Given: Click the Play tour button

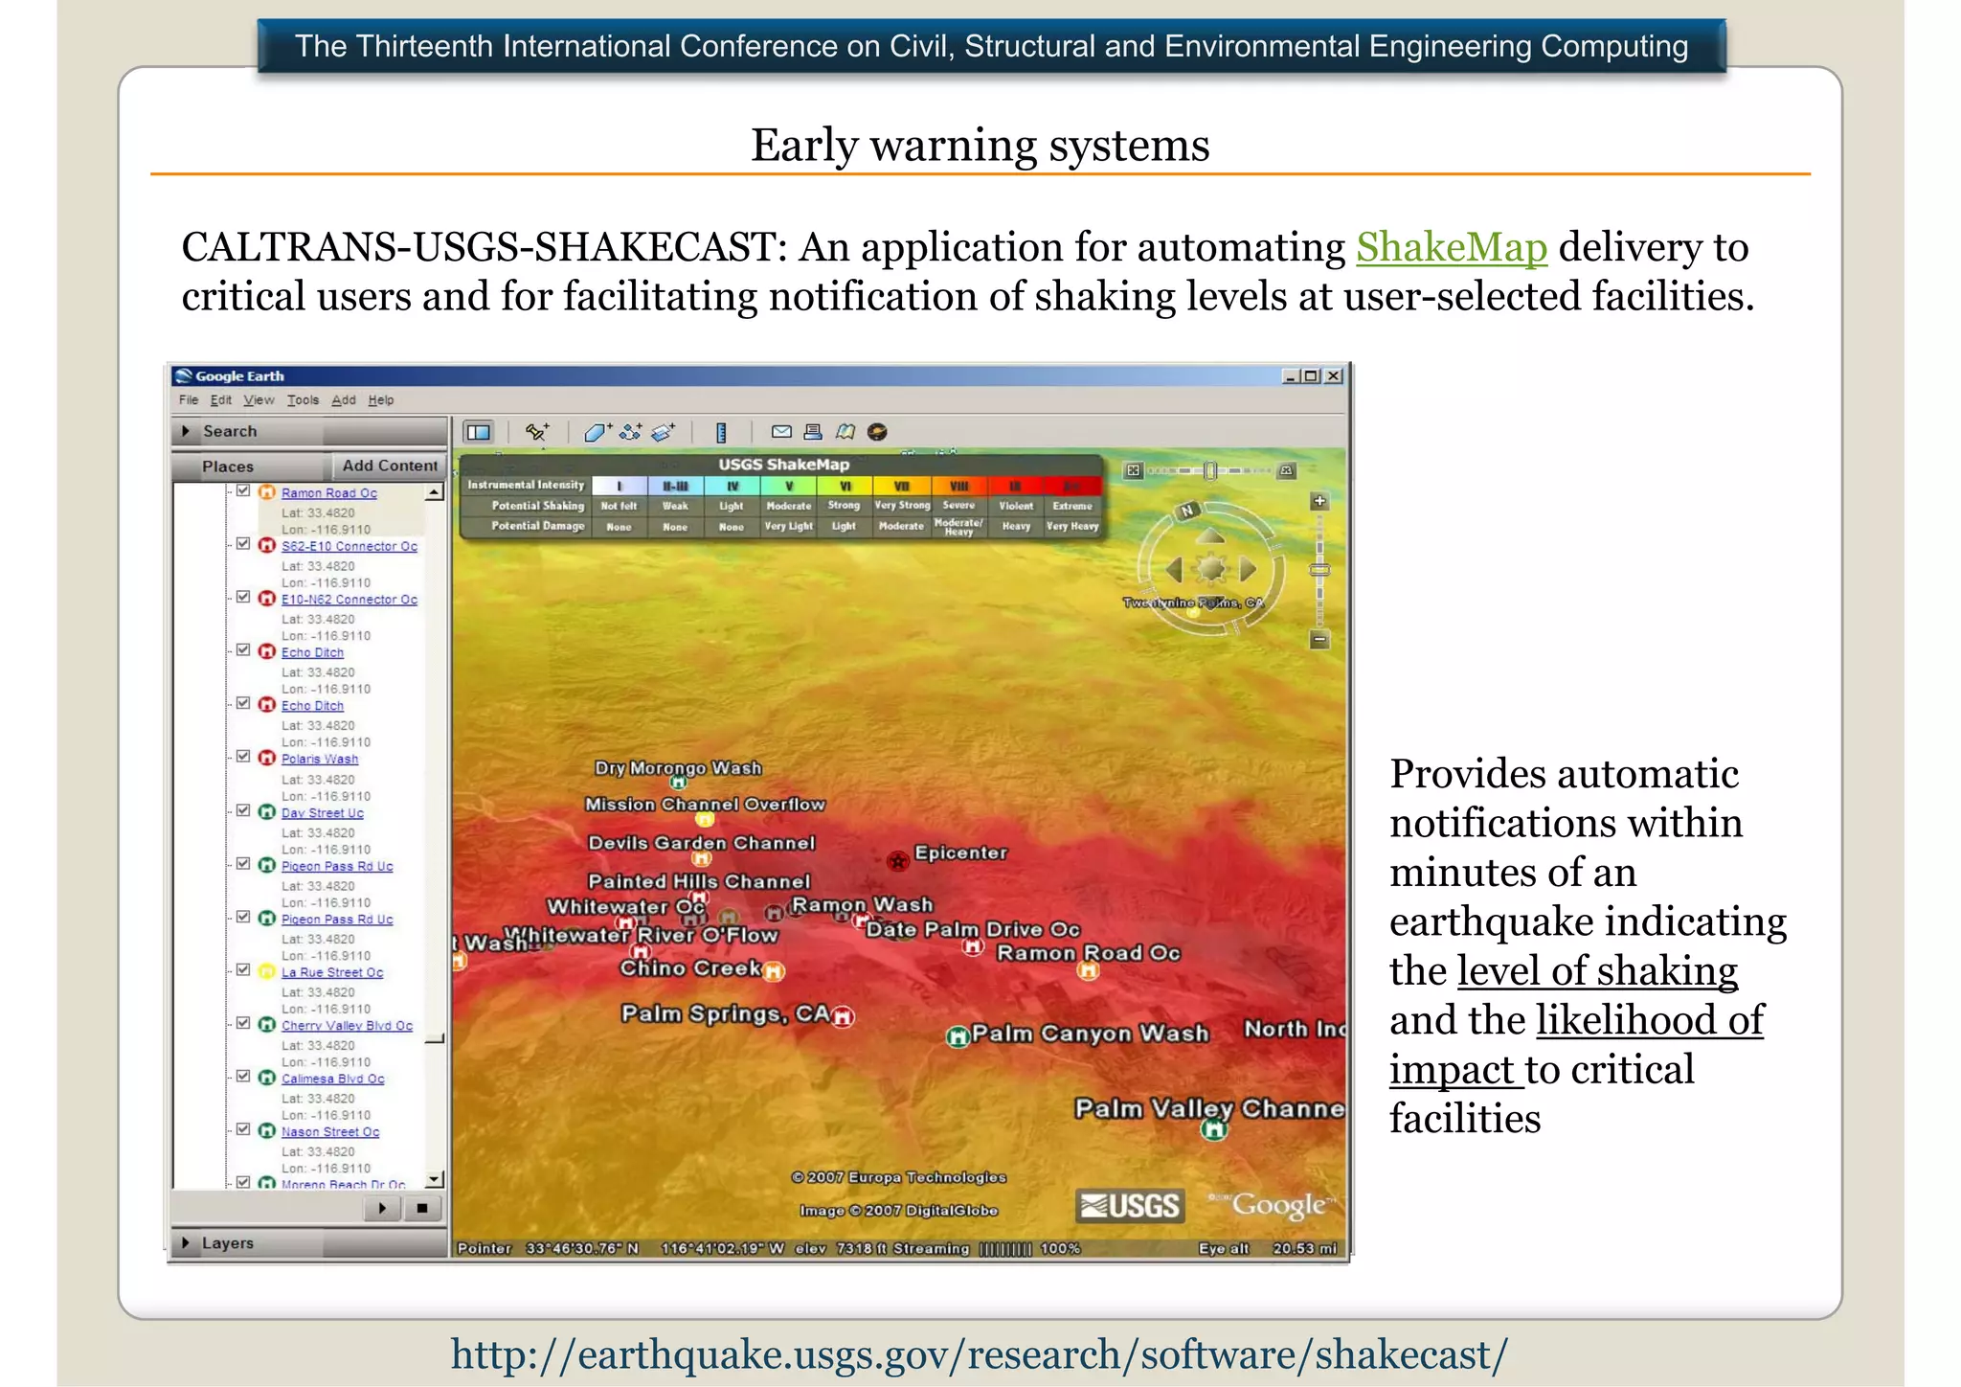Looking at the screenshot, I should (x=382, y=1209).
